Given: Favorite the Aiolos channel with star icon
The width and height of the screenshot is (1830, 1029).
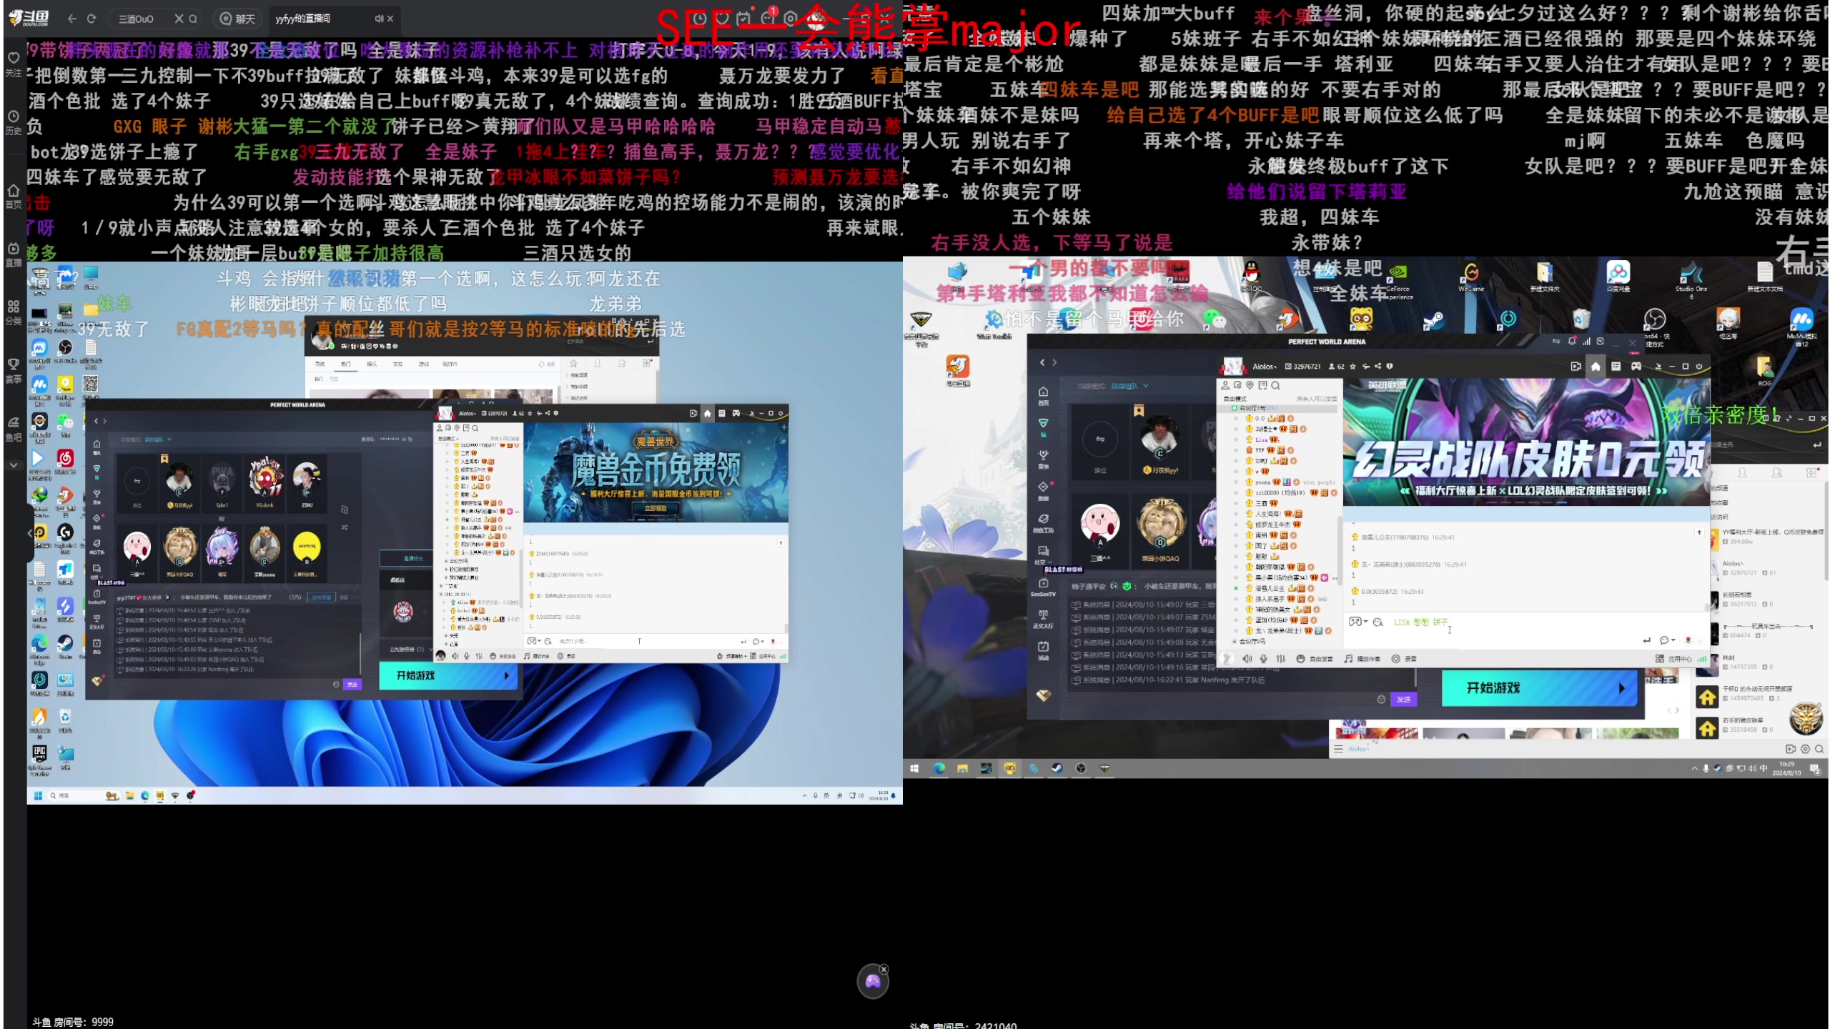Looking at the screenshot, I should point(1353,367).
